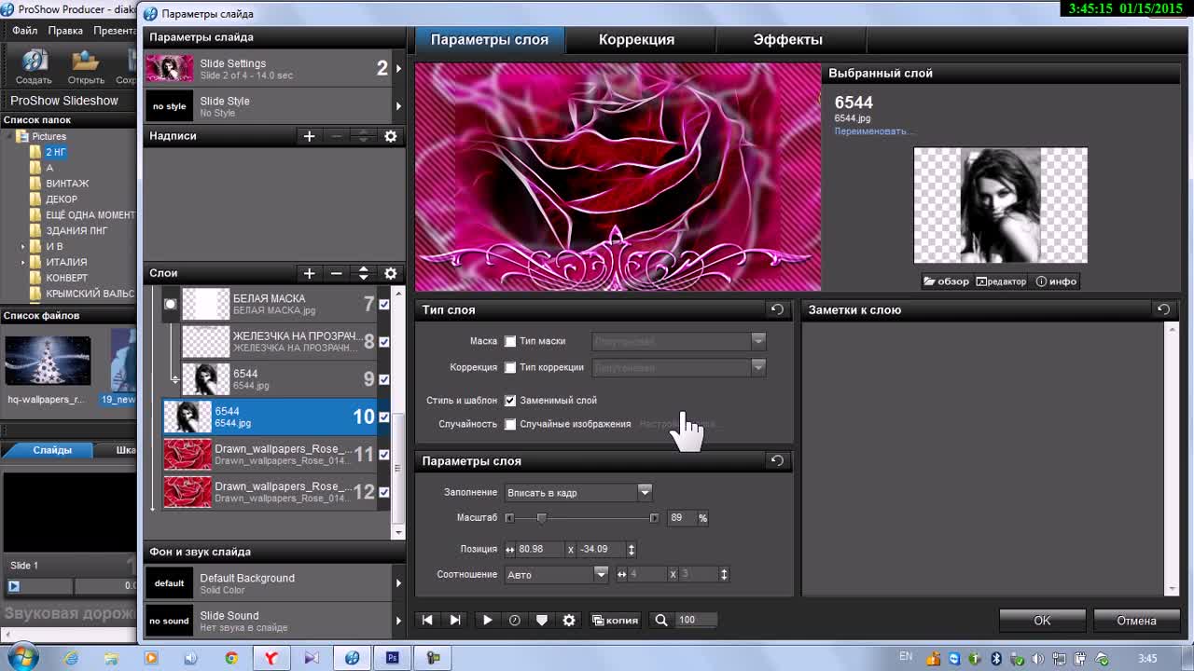Play slide preview

tap(487, 620)
